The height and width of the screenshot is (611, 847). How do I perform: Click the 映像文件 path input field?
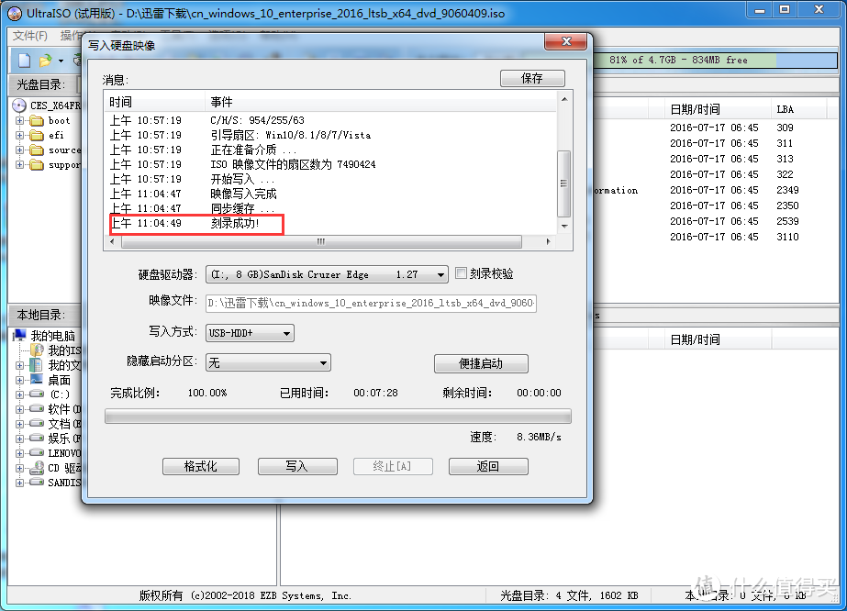click(x=371, y=303)
